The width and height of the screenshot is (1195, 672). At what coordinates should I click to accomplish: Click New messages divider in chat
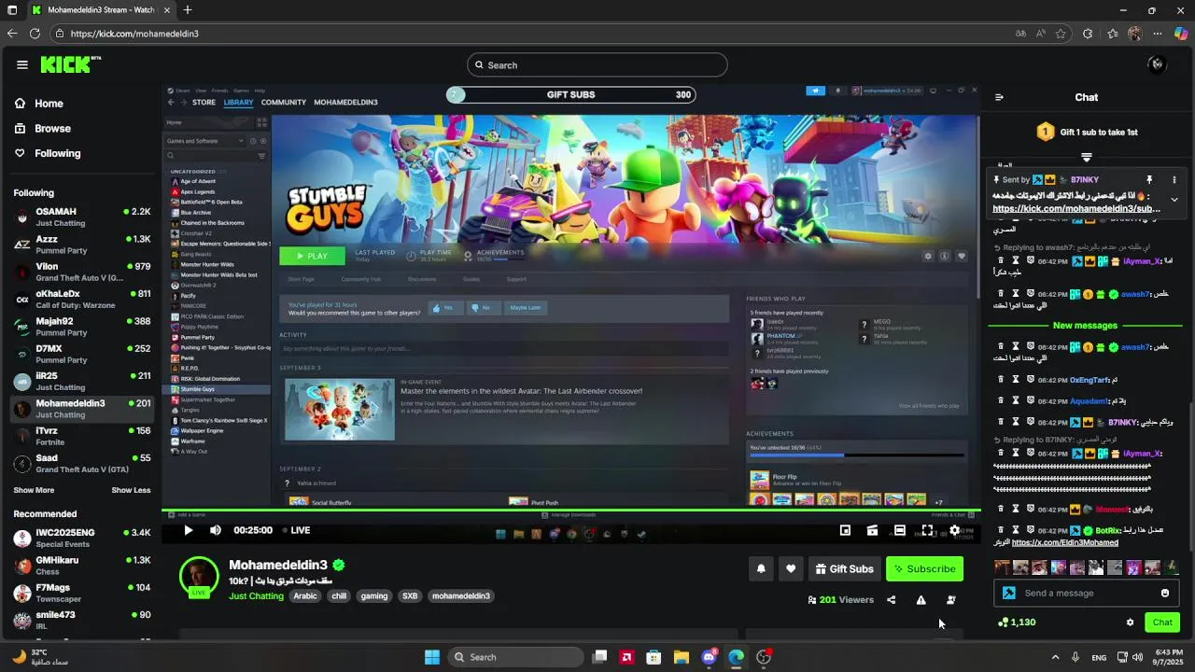click(1085, 326)
